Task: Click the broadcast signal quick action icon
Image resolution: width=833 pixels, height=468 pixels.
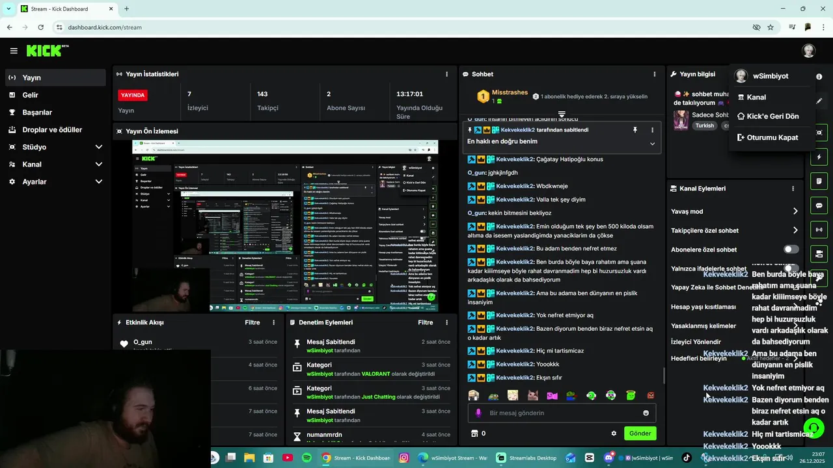Action: [x=819, y=229]
